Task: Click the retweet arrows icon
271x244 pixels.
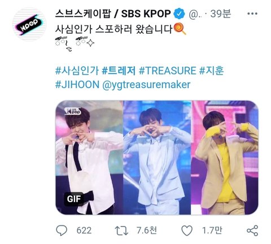Action: (x=121, y=230)
